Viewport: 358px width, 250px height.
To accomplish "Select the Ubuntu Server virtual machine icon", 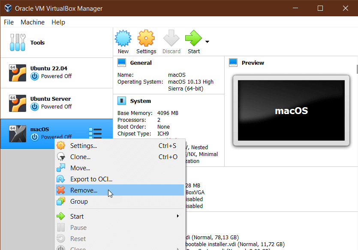I will 18,103.
